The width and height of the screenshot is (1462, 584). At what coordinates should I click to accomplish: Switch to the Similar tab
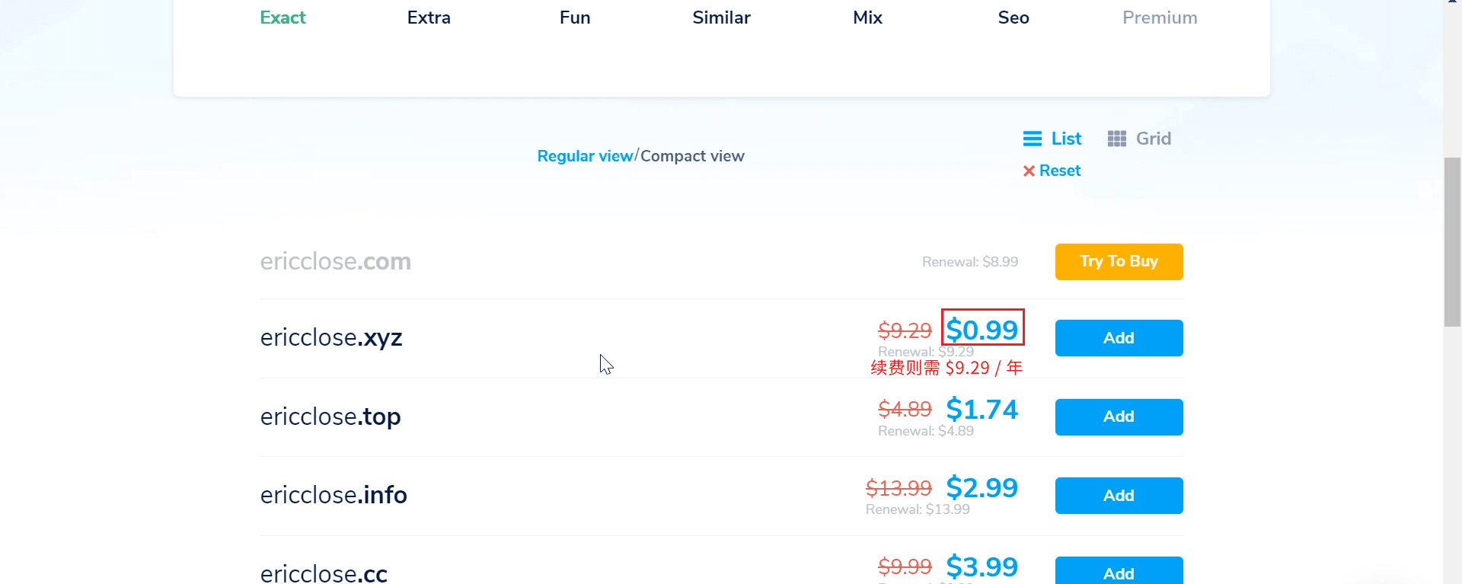coord(721,18)
